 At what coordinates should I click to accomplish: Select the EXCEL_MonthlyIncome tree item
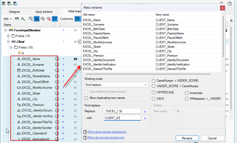(37, 87)
